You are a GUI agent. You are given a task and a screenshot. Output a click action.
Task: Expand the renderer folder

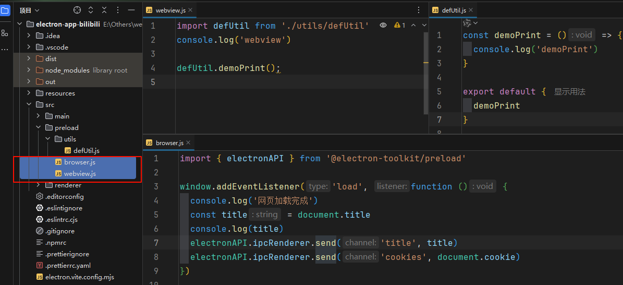coord(38,185)
